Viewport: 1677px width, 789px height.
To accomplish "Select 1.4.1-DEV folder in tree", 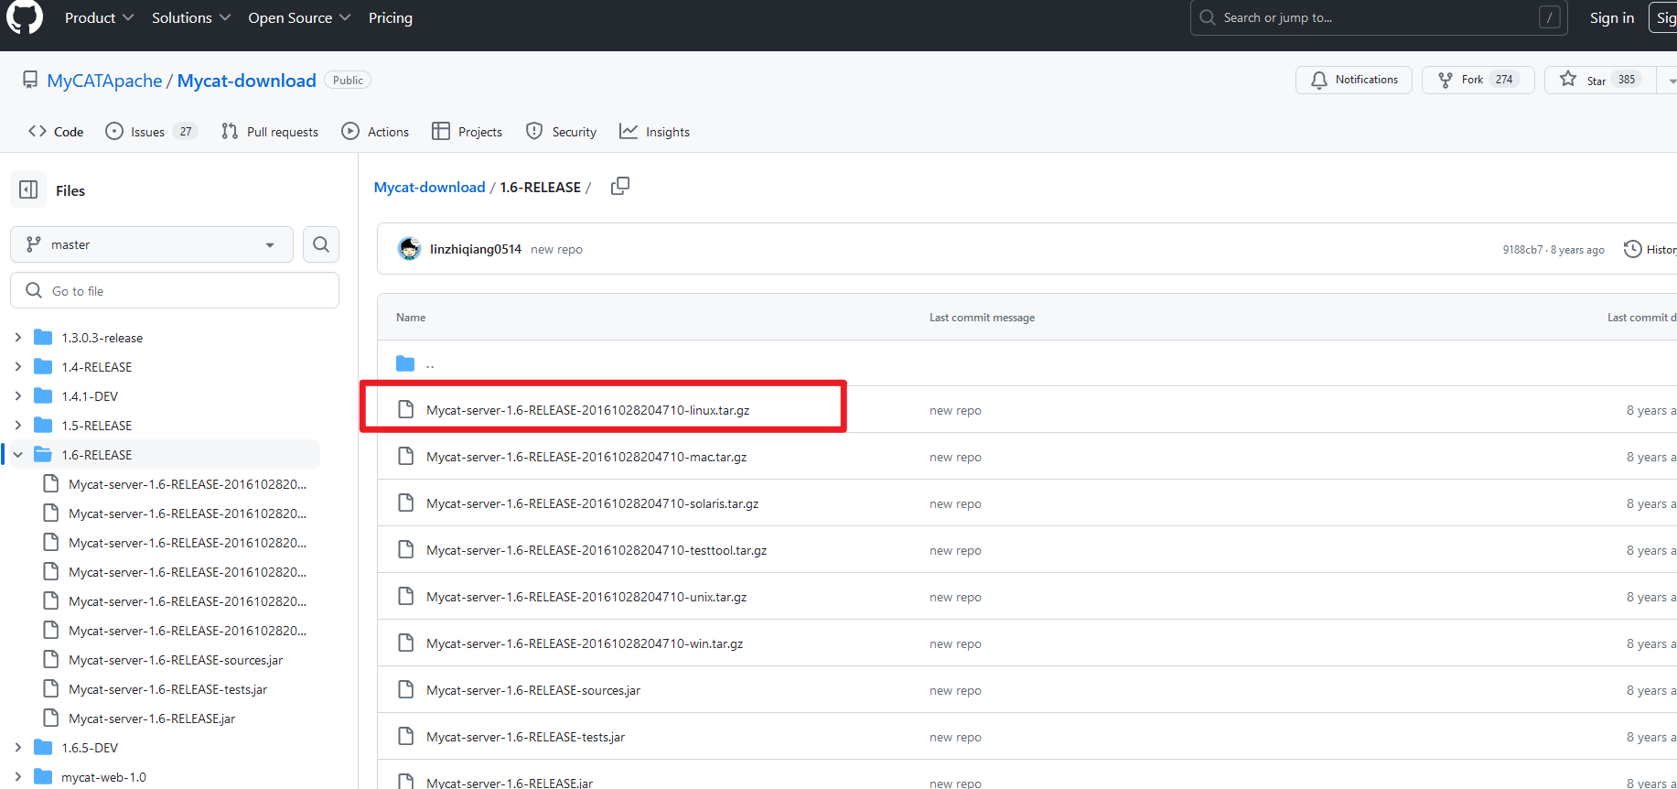I will coord(90,395).
